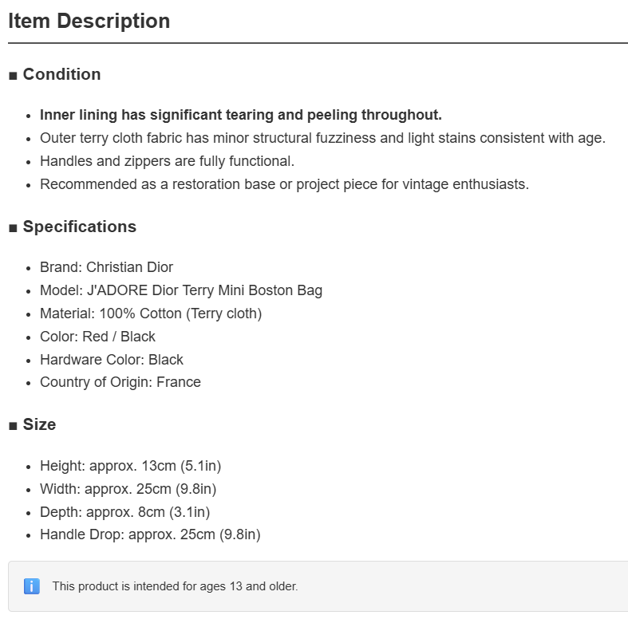Click the restoration base recommendation line
Viewport: 628px width, 623px height.
coord(284,184)
